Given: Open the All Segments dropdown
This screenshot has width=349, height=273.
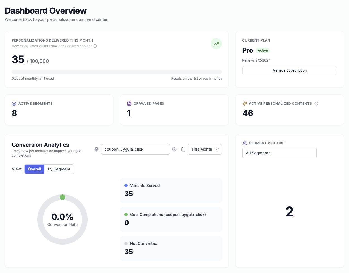Looking at the screenshot, I should pos(279,153).
